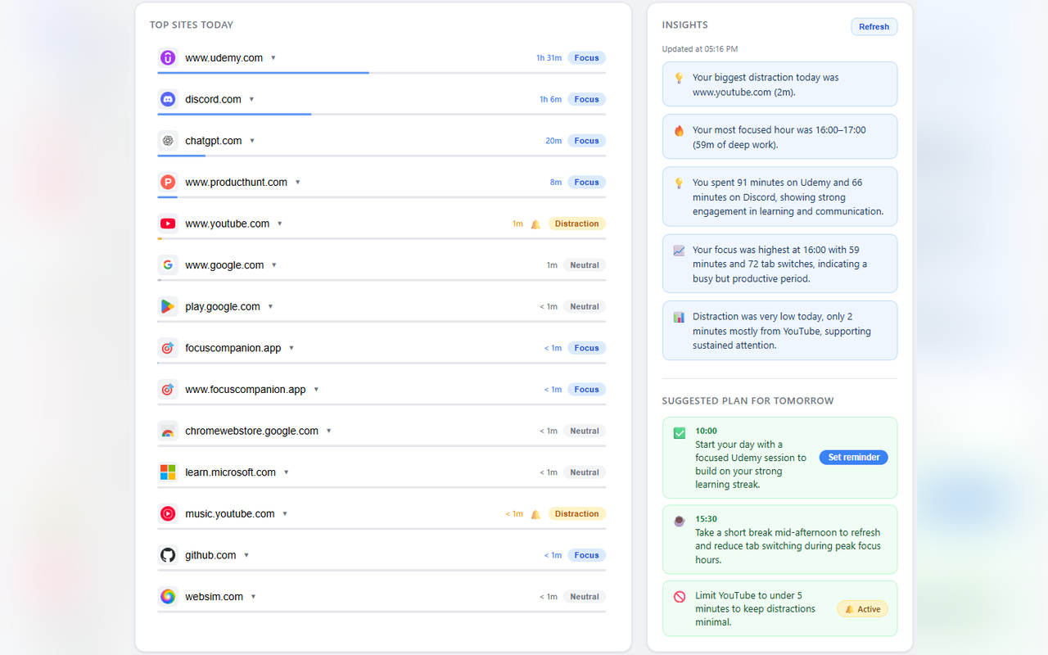This screenshot has height=655, width=1048.
Task: Click the bell icon on the music.youtube.com row
Action: 535,514
